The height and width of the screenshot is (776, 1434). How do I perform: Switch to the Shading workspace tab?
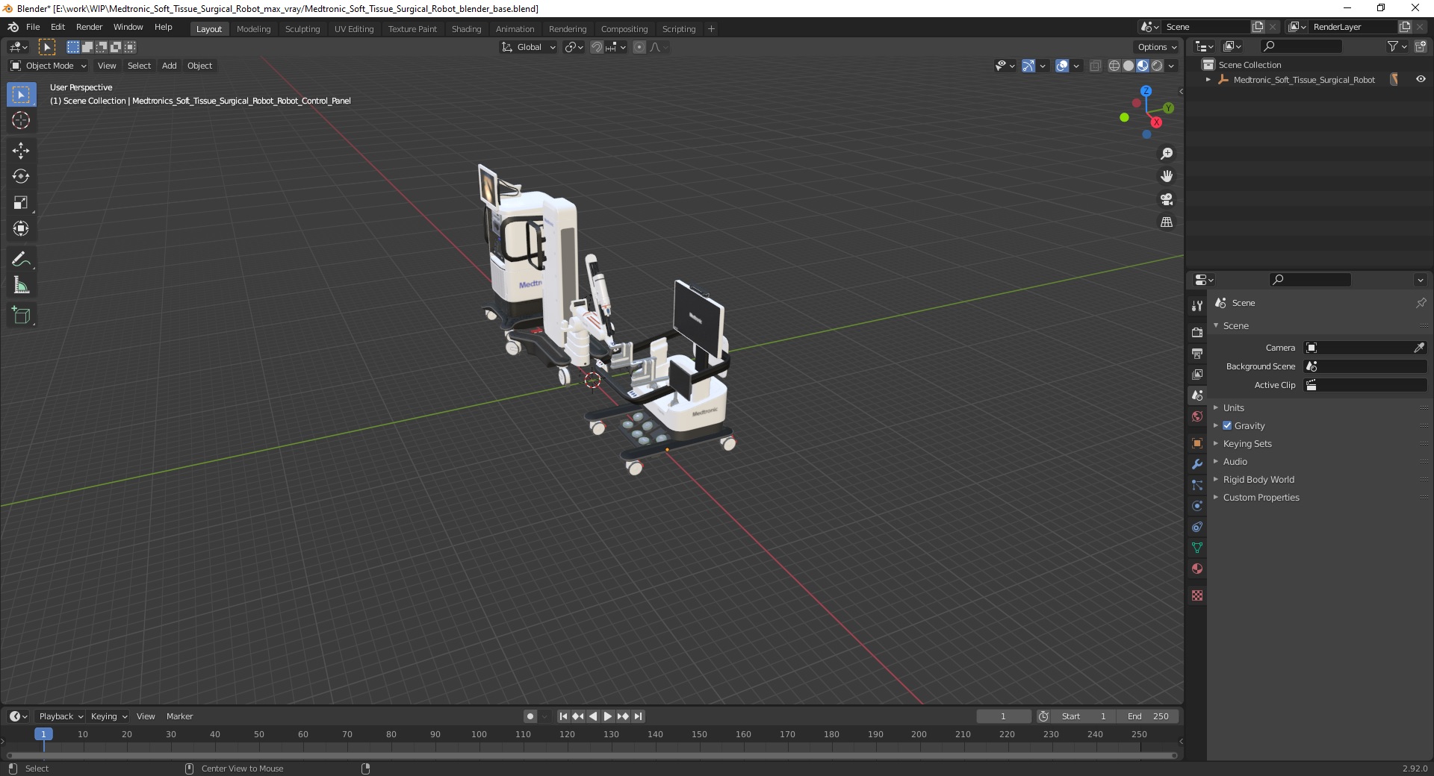(466, 29)
